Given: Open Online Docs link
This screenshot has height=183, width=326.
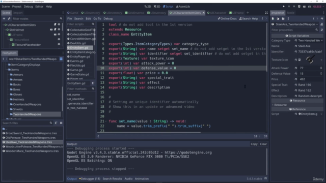Looking at the screenshot, I should tap(227, 18).
